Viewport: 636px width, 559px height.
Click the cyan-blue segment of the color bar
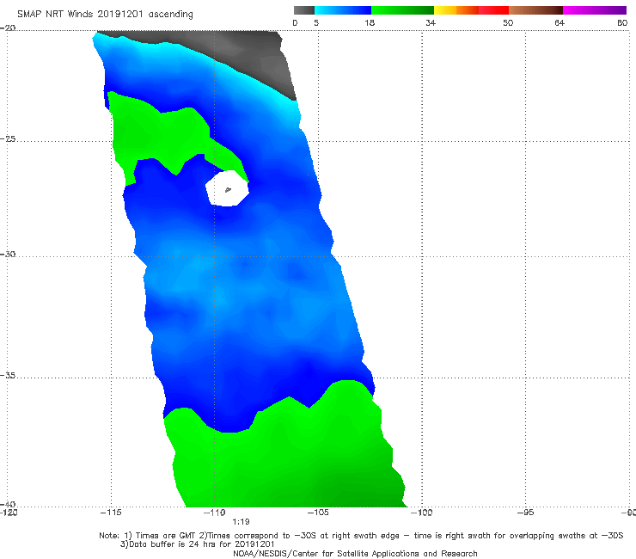point(343,10)
